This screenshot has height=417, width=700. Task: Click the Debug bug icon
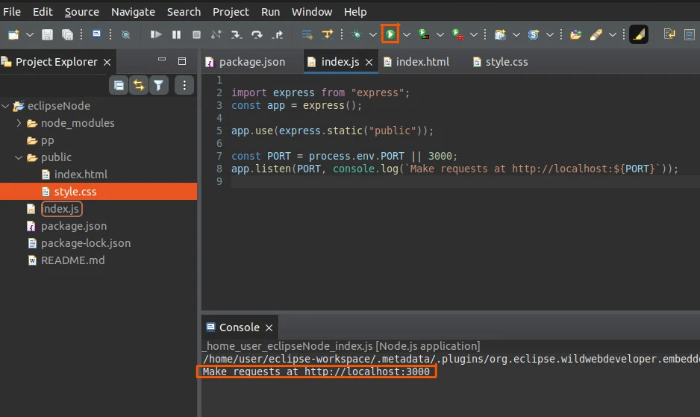tap(357, 34)
